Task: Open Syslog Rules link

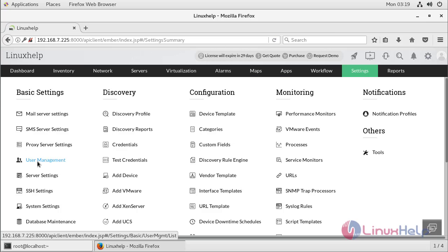Action: tap(299, 206)
